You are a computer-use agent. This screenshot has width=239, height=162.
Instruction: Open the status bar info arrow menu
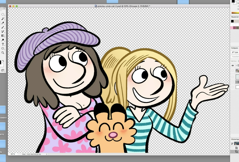(x=46, y=154)
